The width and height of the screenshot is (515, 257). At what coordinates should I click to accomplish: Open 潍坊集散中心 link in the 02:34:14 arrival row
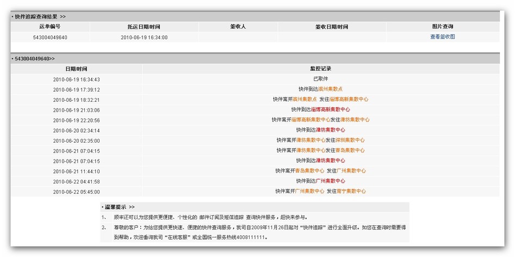click(330, 130)
